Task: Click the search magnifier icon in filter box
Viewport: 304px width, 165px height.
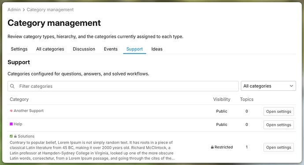Action: 12,86
